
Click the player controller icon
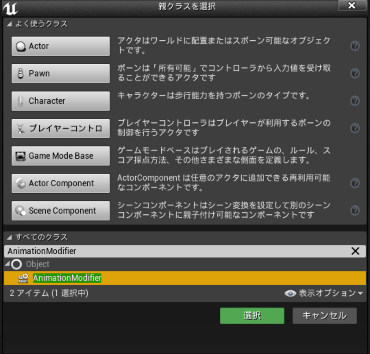coord(21,129)
